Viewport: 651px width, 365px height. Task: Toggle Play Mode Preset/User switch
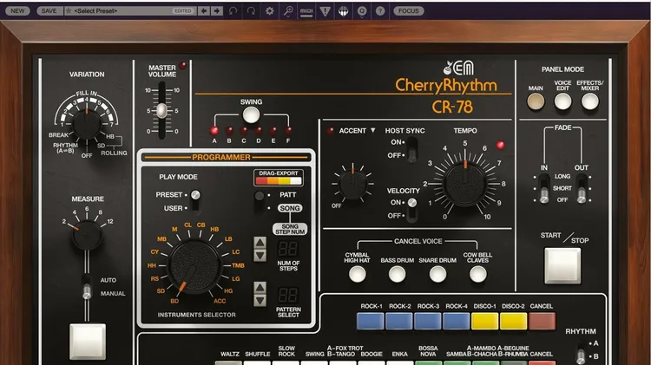click(195, 201)
